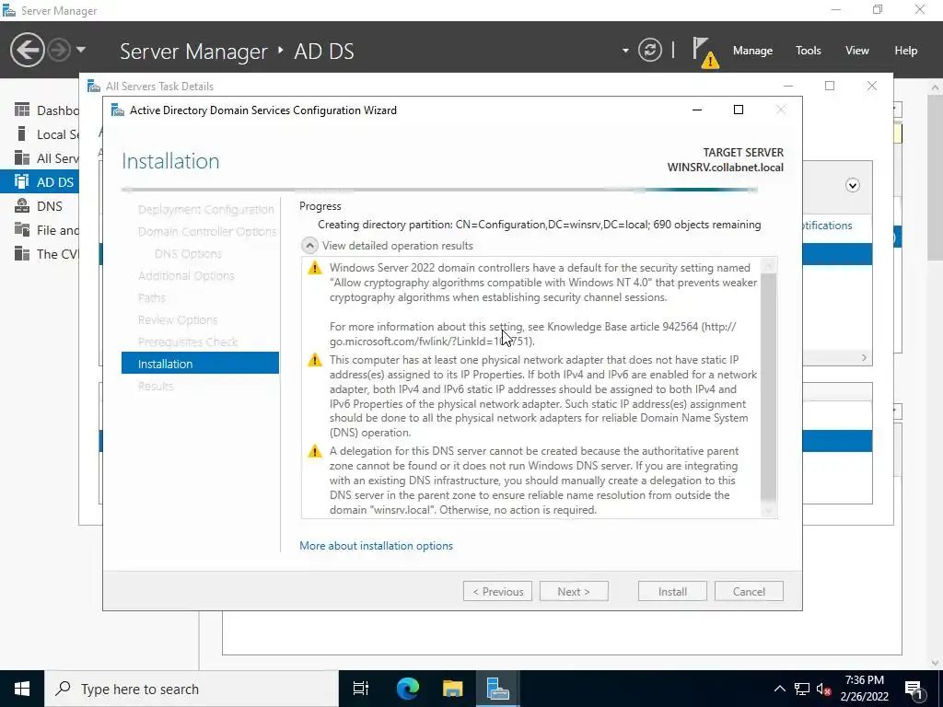Click the All Servers Task Details title icon
This screenshot has height=707, width=943.
coord(93,86)
